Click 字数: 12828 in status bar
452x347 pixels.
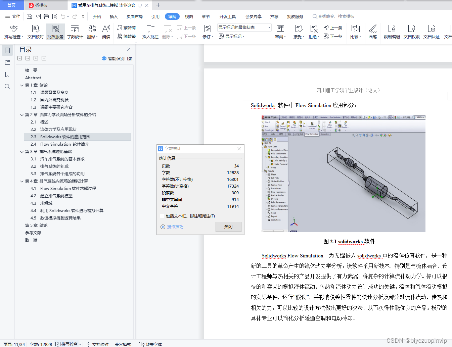(x=41, y=344)
